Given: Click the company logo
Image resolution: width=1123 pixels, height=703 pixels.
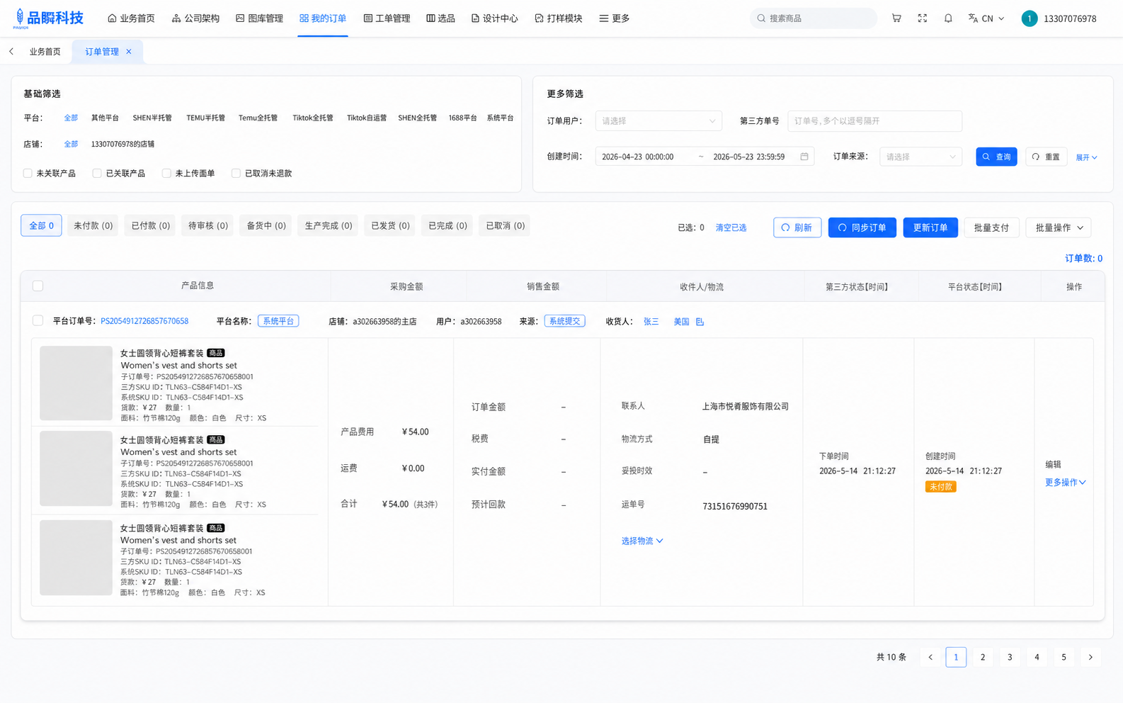Looking at the screenshot, I should point(49,18).
